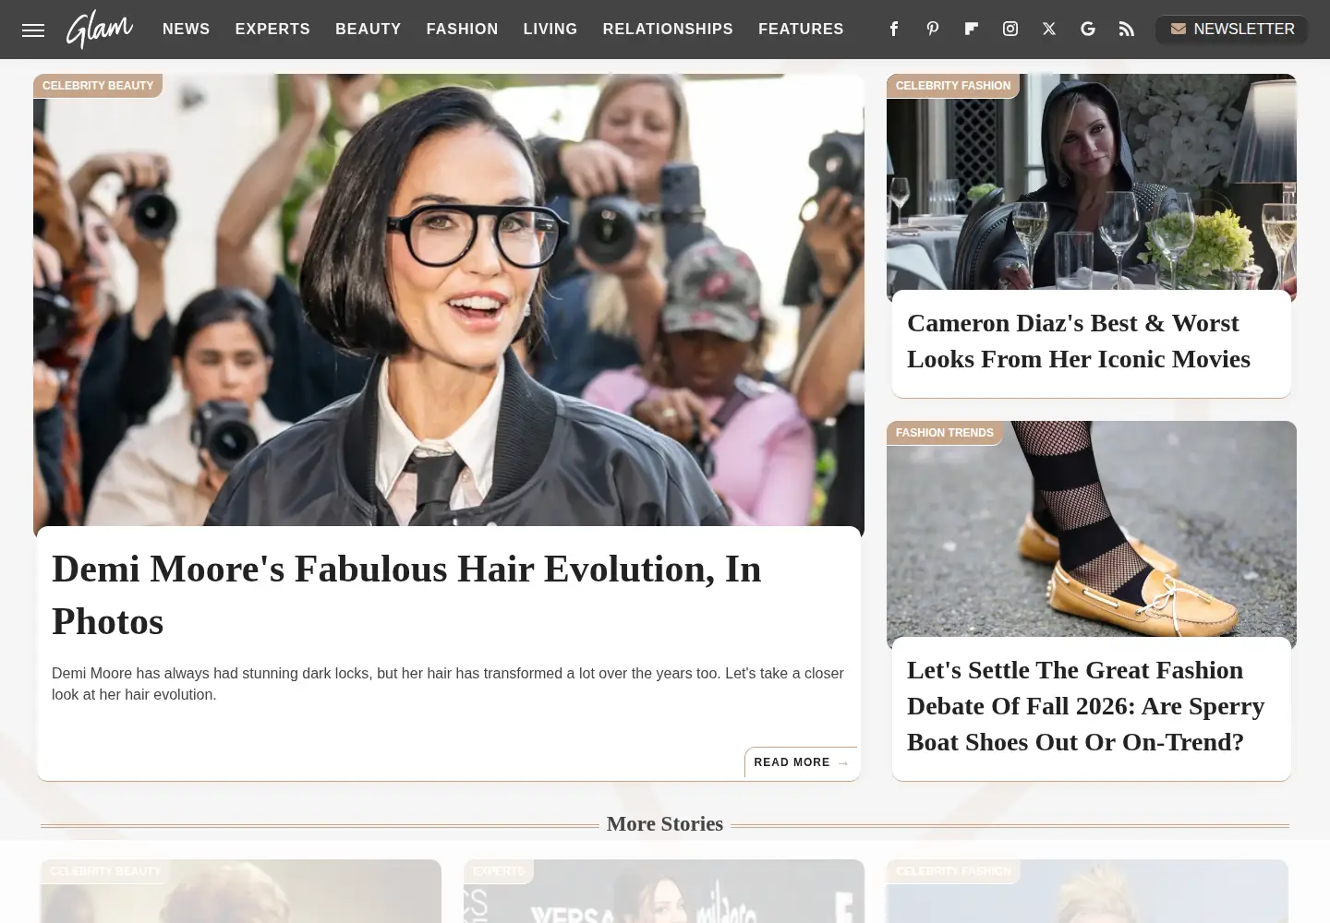Screen dimensions: 1330x923
Task: Click the Demi Moore article summary text
Action: tap(448, 684)
